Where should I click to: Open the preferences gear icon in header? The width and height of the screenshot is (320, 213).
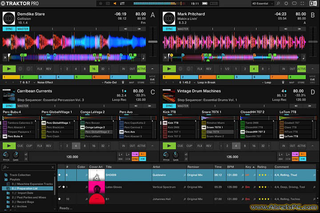(286, 4)
